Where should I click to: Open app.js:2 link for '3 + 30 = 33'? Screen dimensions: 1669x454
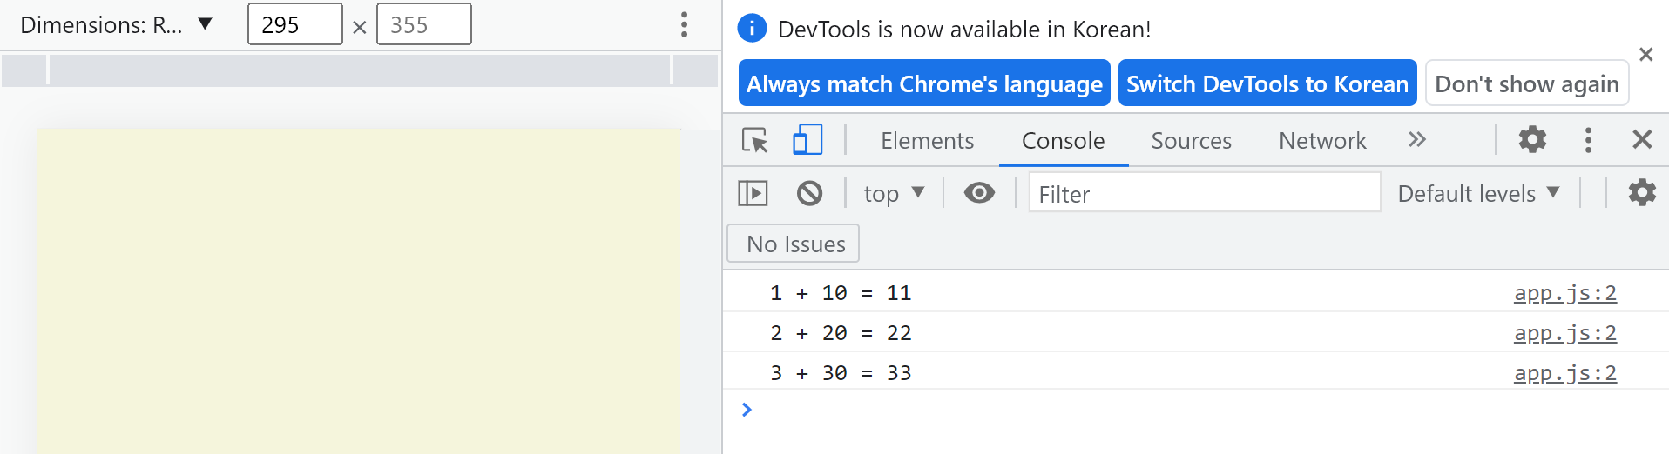pos(1565,373)
